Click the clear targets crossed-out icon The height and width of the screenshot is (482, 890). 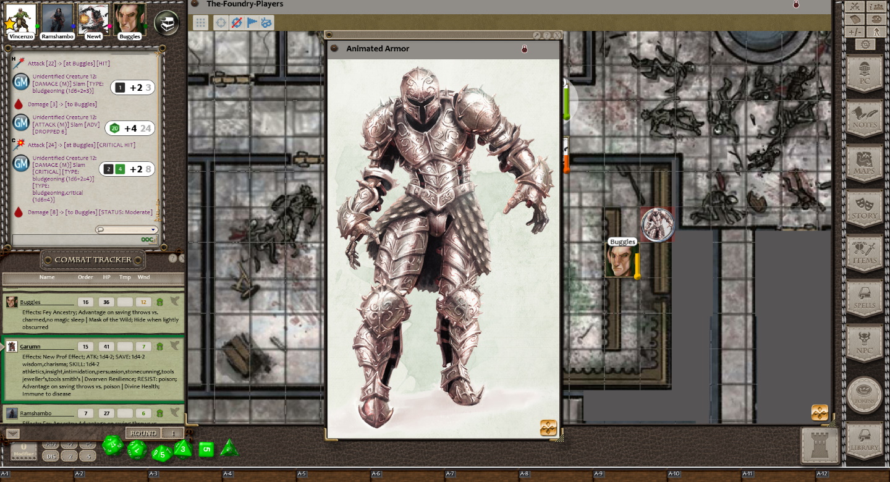(236, 23)
